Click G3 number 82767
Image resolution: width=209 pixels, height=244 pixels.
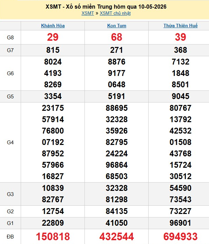coord(53,199)
